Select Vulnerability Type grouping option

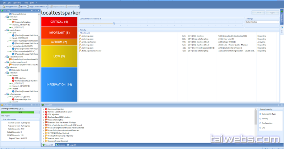[x=260, y=114]
